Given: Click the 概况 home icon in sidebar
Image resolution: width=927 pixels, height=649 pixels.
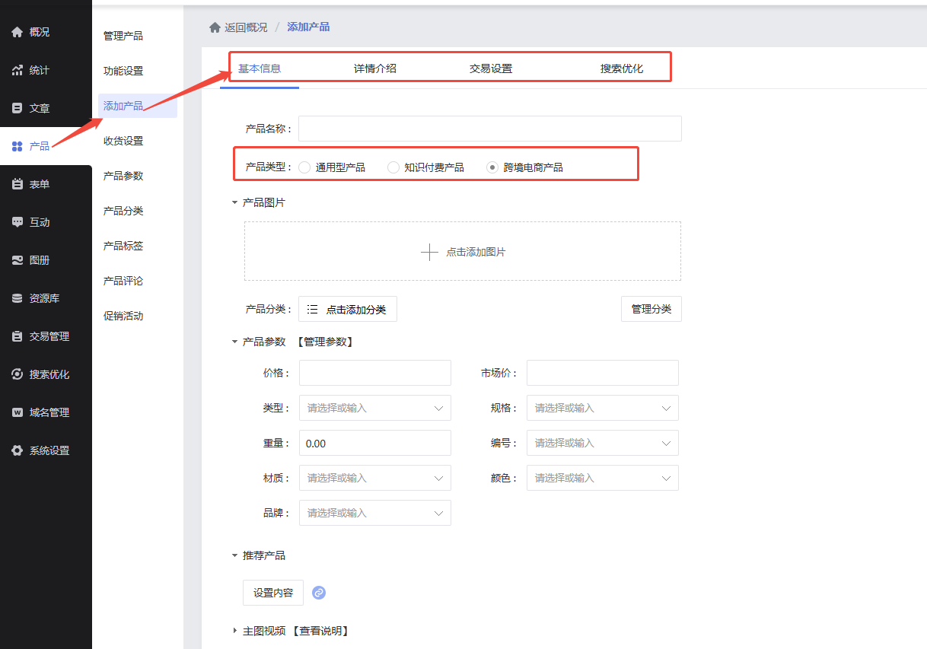Looking at the screenshot, I should [x=17, y=32].
